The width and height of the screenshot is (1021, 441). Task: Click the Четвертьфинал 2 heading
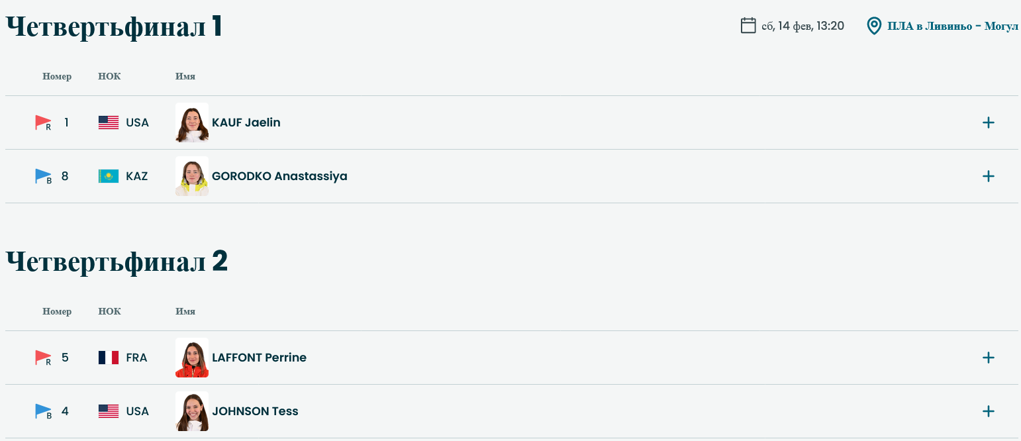point(117,262)
